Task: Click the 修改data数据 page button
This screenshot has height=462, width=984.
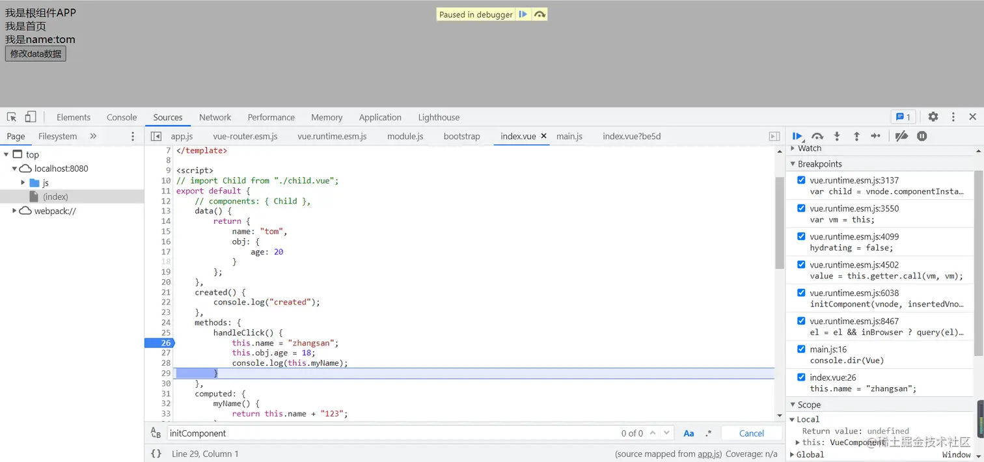Action: 36,54
